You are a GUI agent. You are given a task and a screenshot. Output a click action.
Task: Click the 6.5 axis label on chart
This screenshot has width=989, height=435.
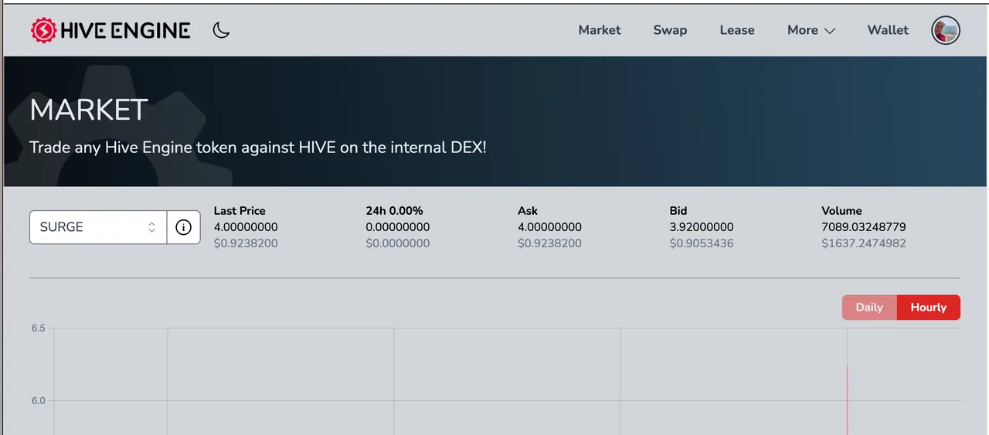point(39,328)
